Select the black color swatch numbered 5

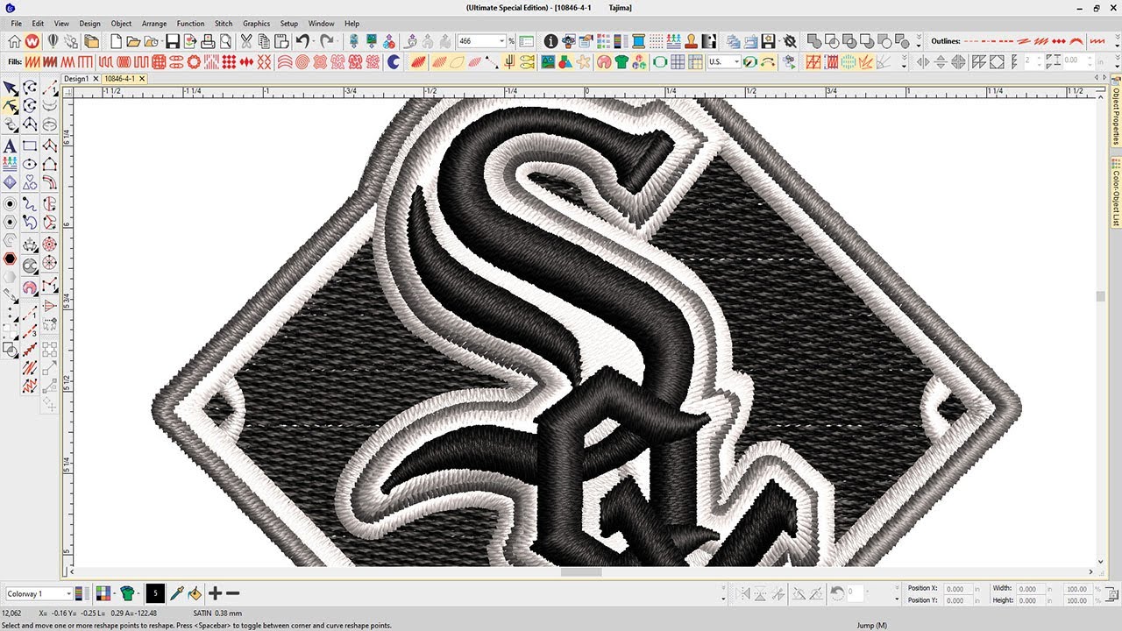[x=155, y=593]
